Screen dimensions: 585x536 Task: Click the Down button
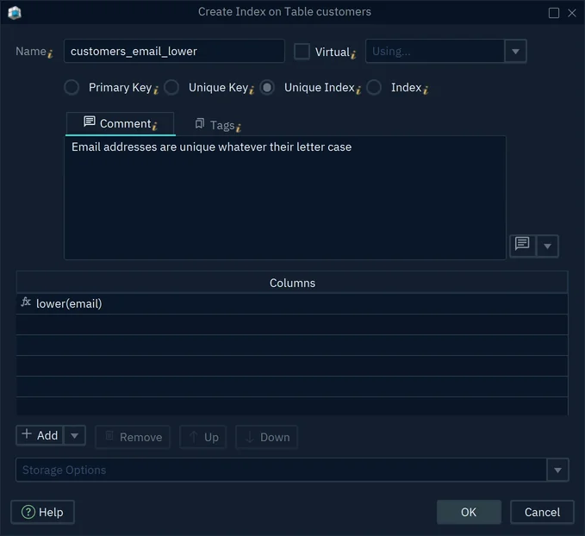coord(267,437)
